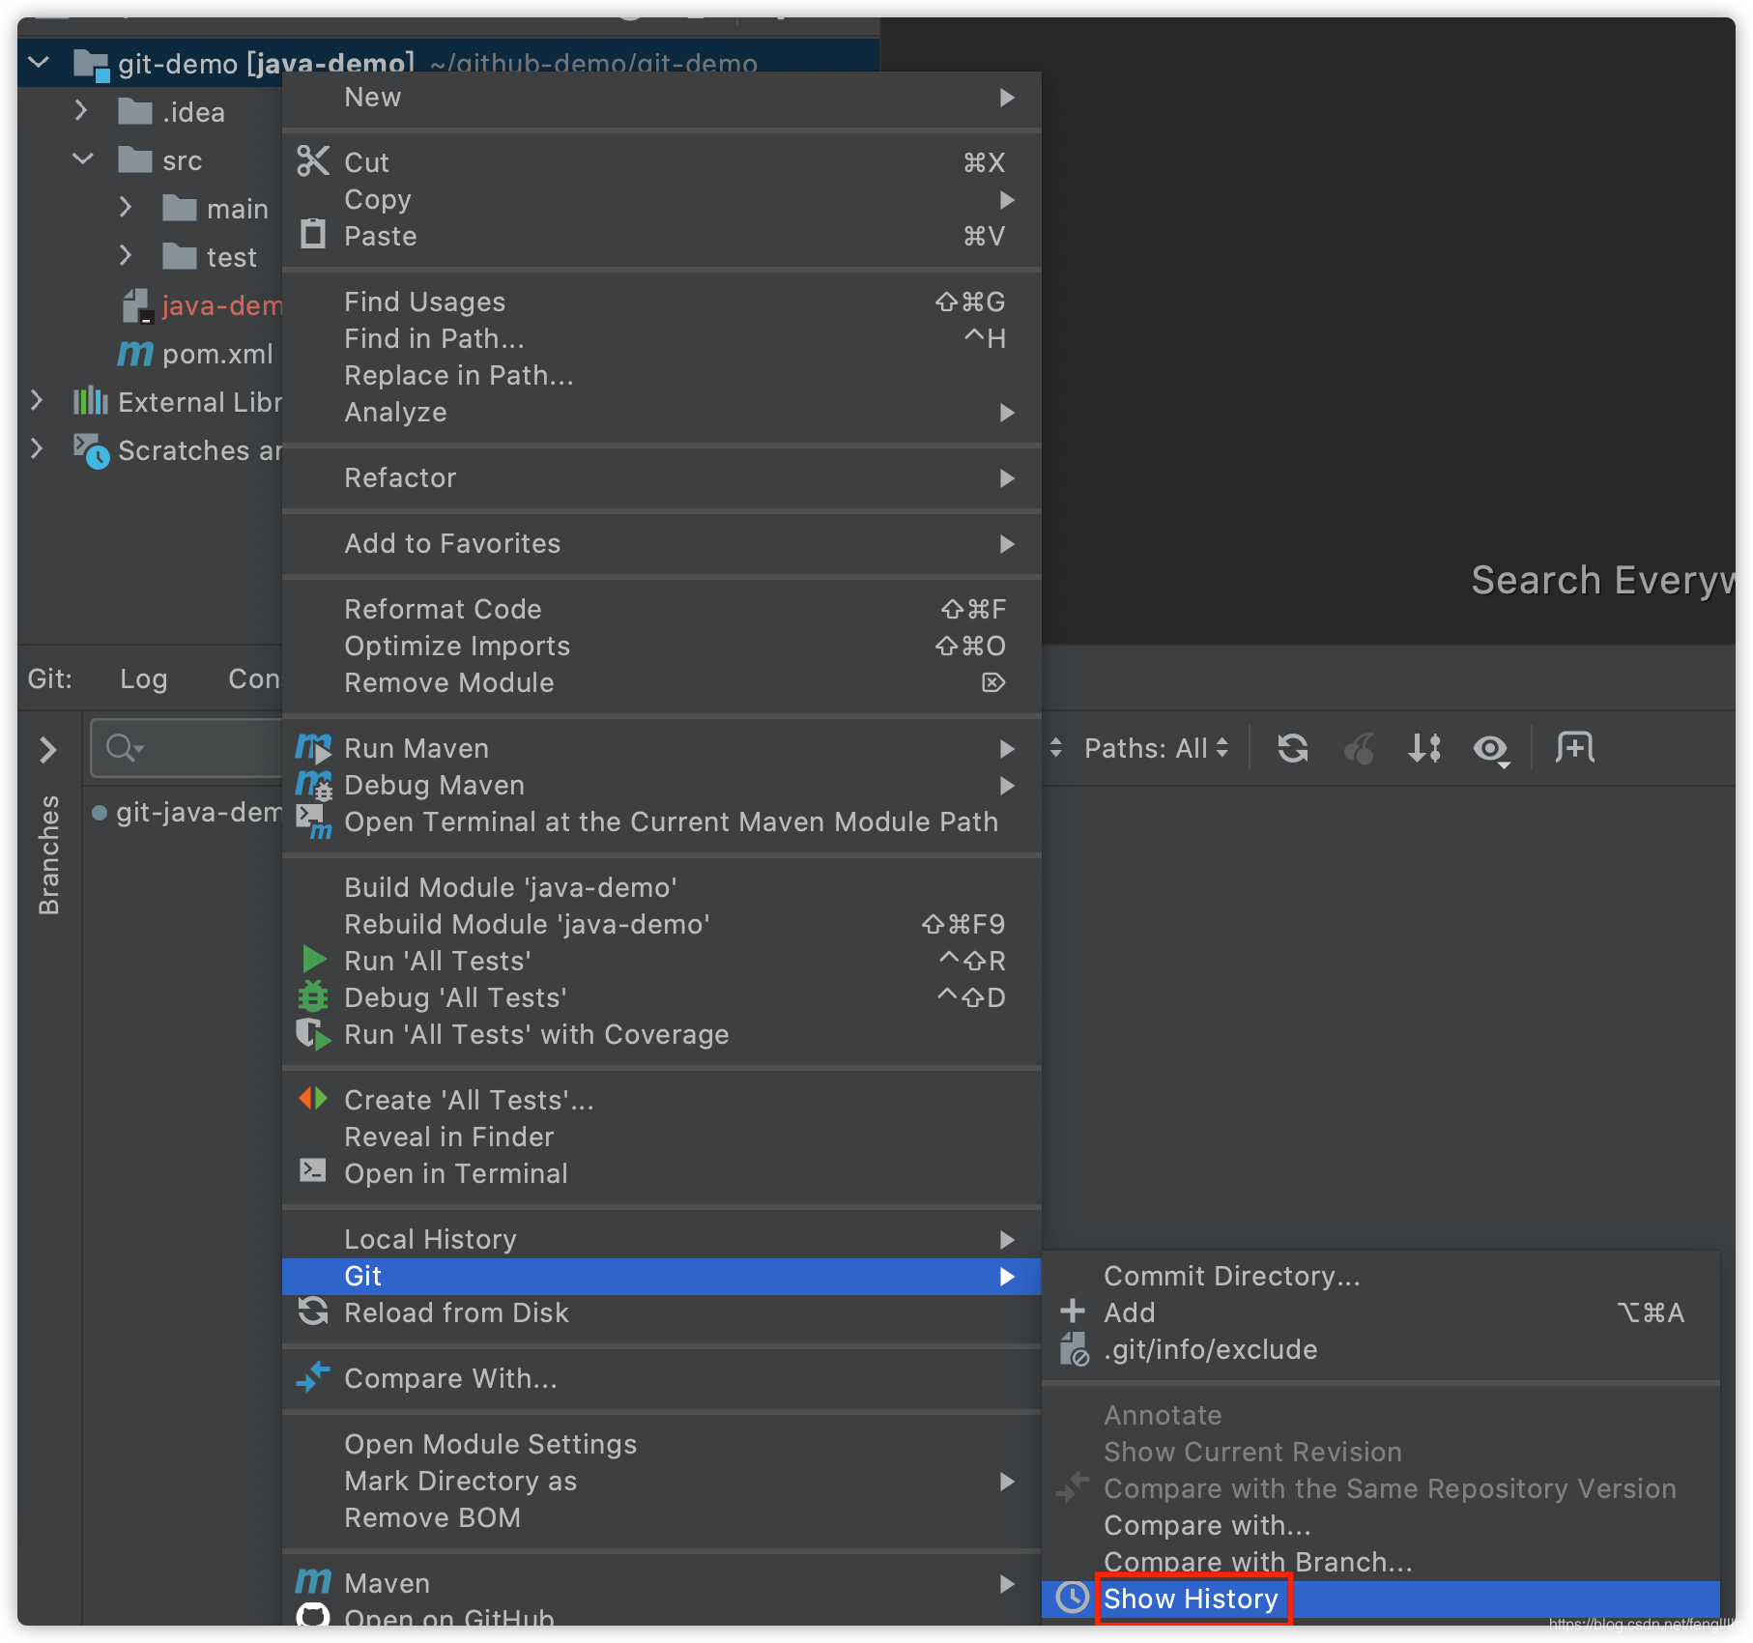Expand the main folder
Screen dimensions: 1753x1643
point(126,208)
